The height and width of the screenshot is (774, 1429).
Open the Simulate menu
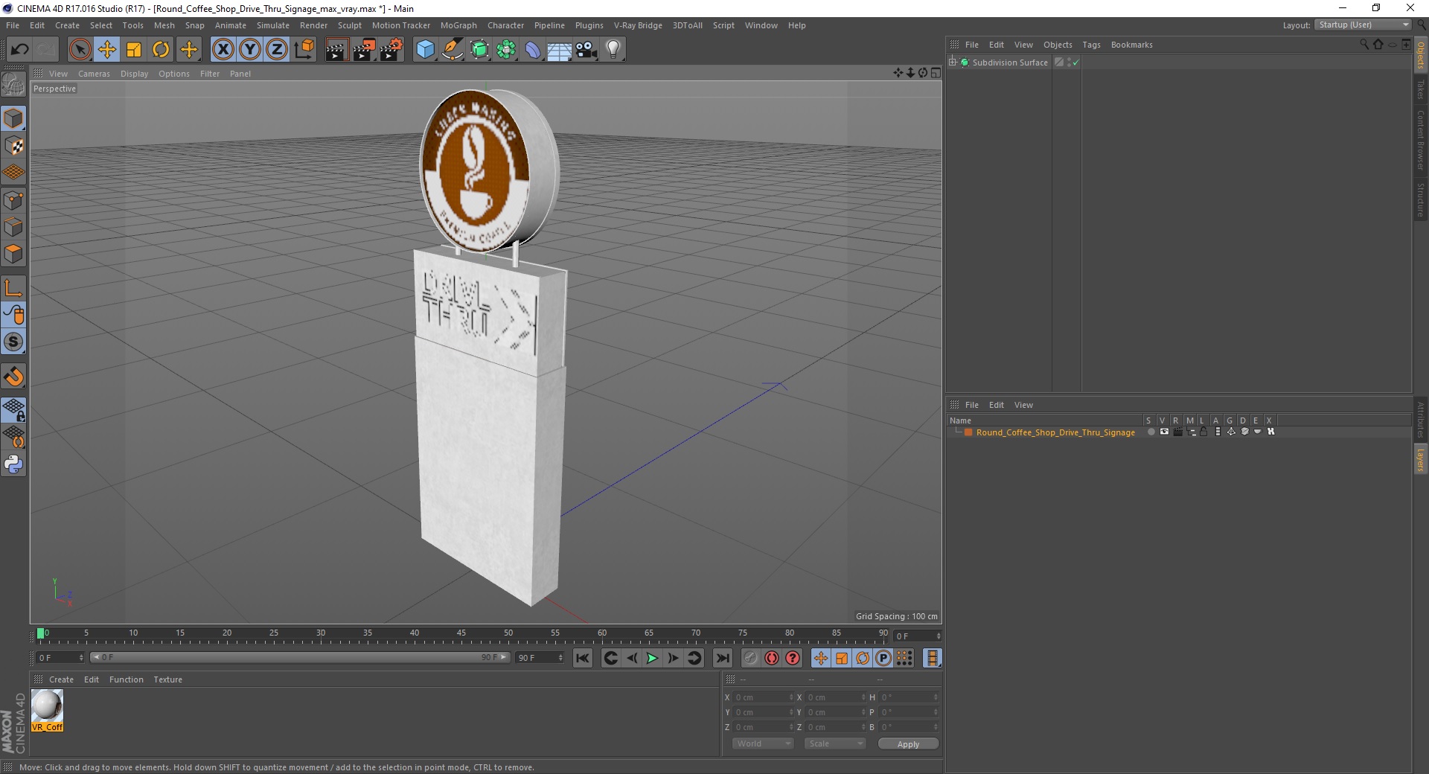point(272,25)
